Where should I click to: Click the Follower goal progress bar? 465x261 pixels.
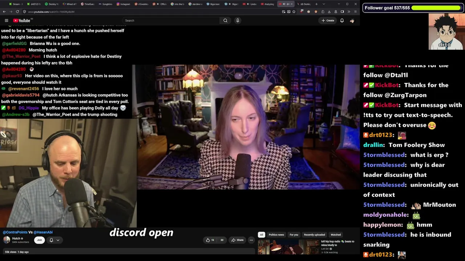pyautogui.click(x=436, y=8)
